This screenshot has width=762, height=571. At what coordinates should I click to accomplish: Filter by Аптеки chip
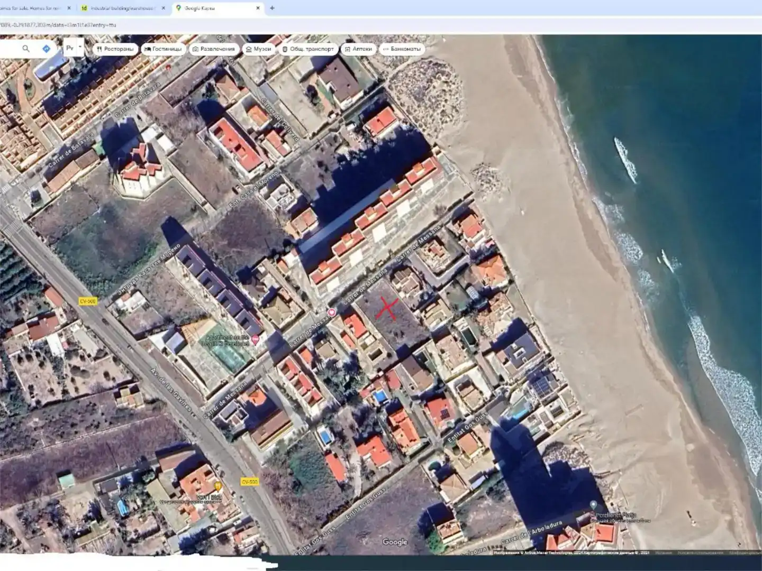pos(359,49)
